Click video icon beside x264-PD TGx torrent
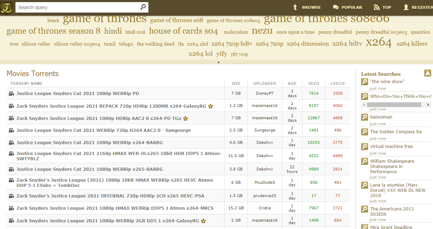 tap(12, 118)
